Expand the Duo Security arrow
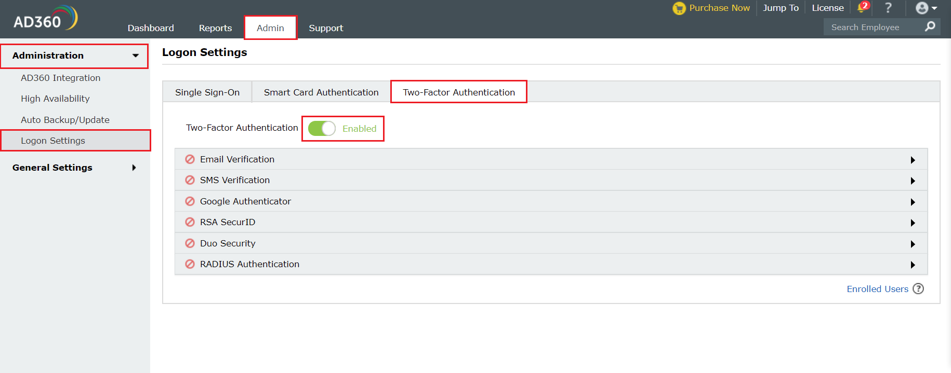The height and width of the screenshot is (373, 951). [913, 244]
